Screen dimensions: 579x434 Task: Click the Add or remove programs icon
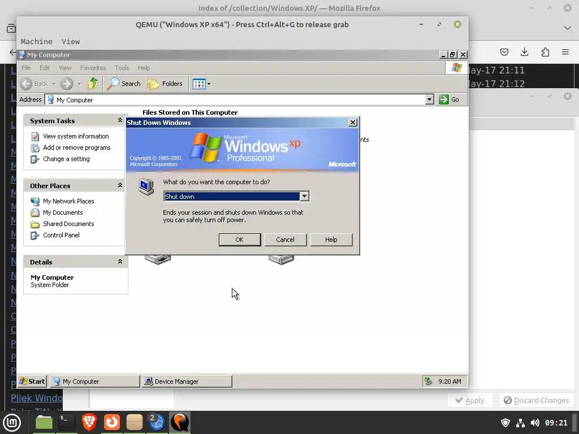(35, 148)
